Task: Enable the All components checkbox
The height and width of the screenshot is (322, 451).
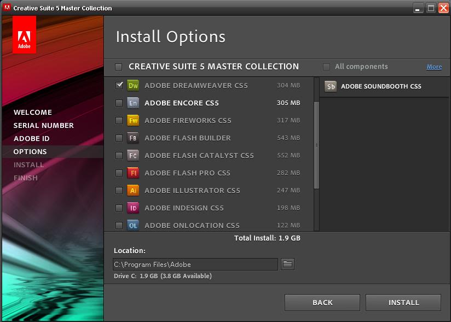Action: 326,67
